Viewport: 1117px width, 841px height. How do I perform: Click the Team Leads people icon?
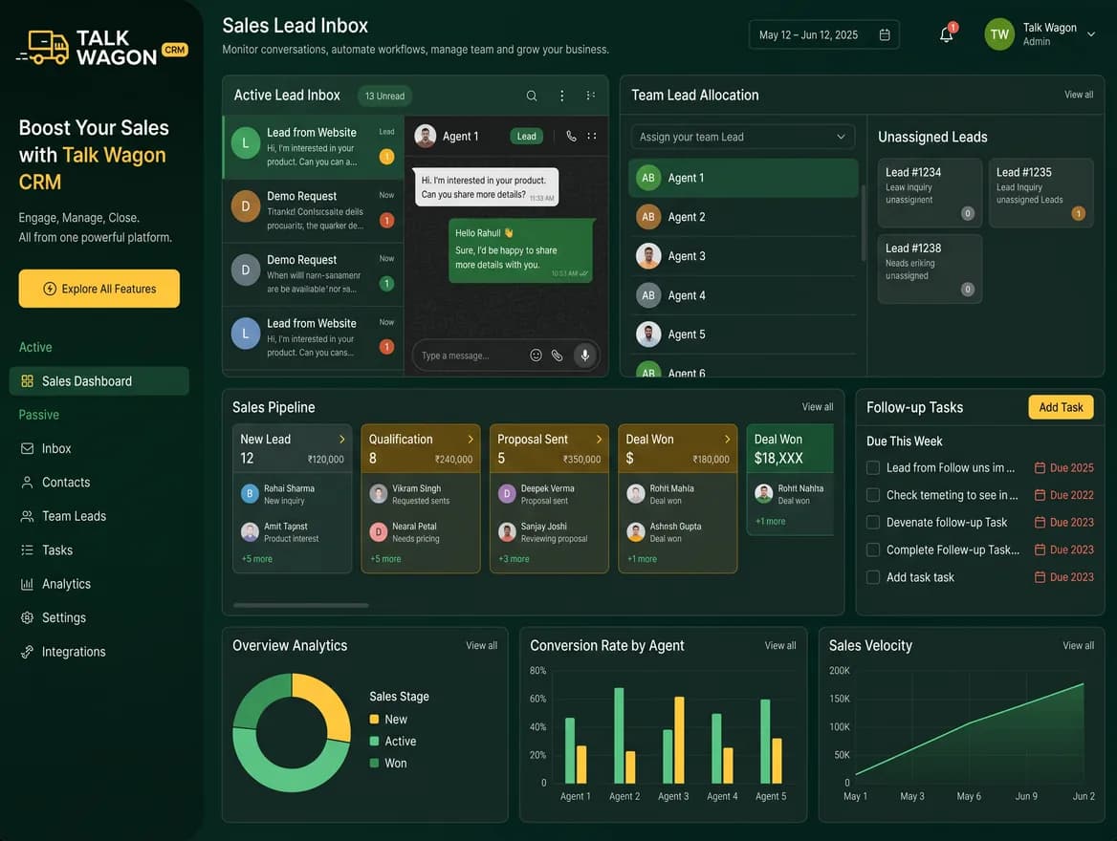(27, 516)
